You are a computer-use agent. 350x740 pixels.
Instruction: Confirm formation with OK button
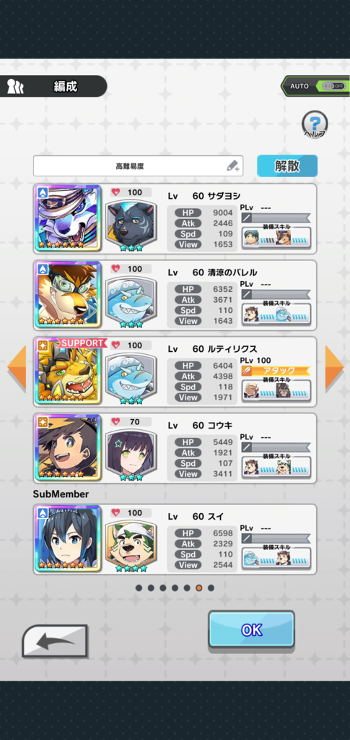(x=252, y=629)
